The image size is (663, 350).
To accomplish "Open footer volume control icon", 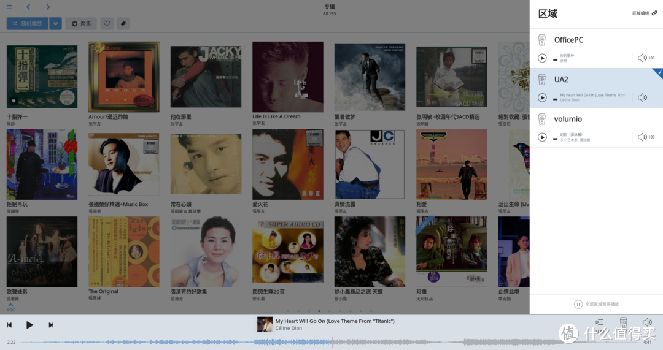I will coord(648,322).
